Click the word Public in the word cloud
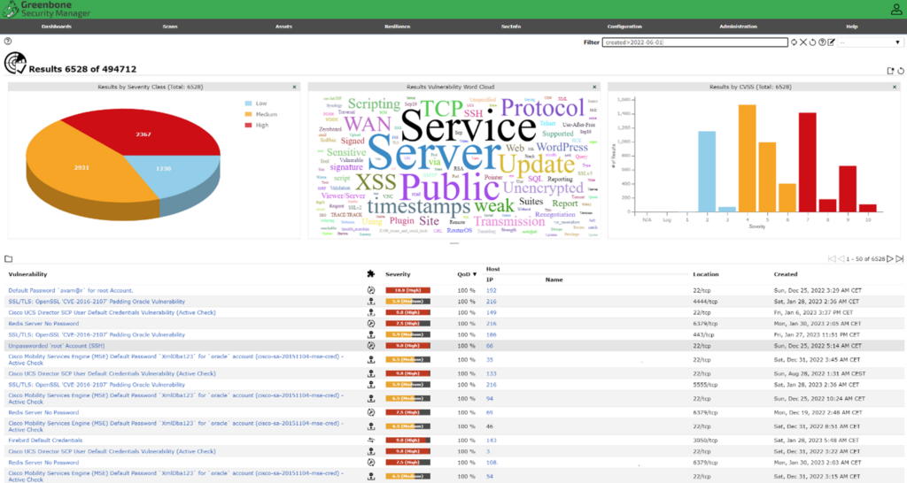The height and width of the screenshot is (483, 907). click(449, 188)
